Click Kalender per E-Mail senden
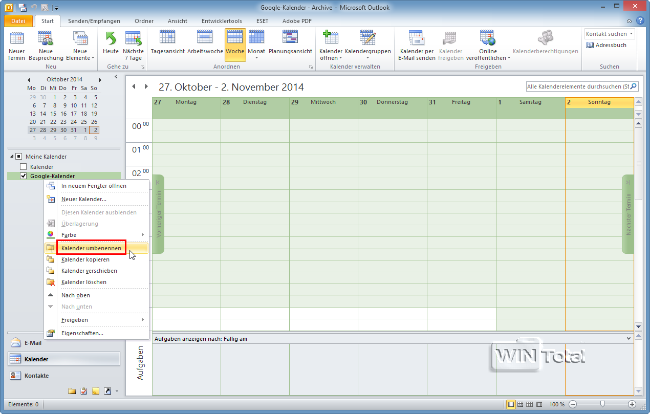Screen dimensions: 650x414 coord(417,46)
